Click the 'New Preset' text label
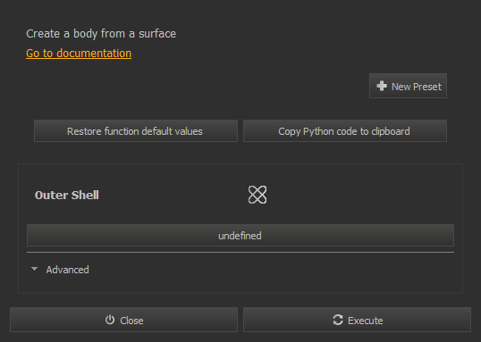Image resolution: width=481 pixels, height=342 pixels. [x=417, y=87]
